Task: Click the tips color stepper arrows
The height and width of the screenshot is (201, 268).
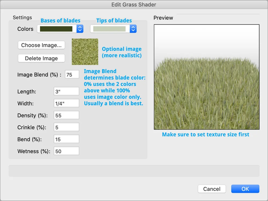Action: 133,29
